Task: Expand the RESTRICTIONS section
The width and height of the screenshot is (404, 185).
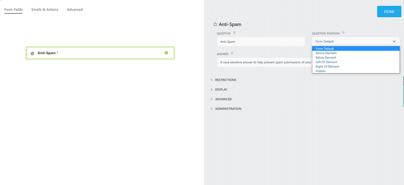Action: (x=225, y=80)
